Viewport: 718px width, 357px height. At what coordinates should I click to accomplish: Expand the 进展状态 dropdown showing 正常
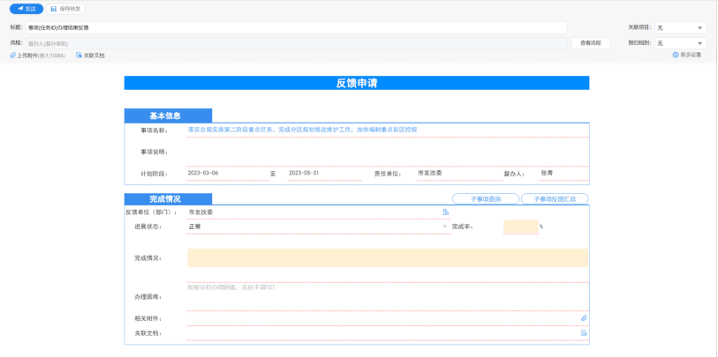pos(444,227)
